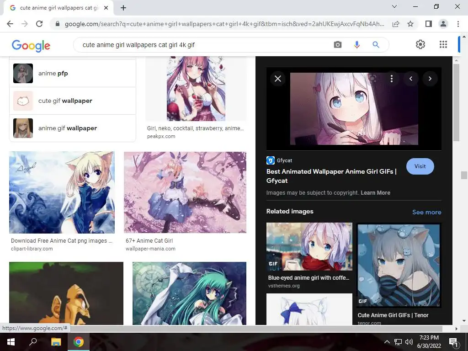This screenshot has height=351, width=468.
Task: Show the previous image in preview
Action: 411,79
